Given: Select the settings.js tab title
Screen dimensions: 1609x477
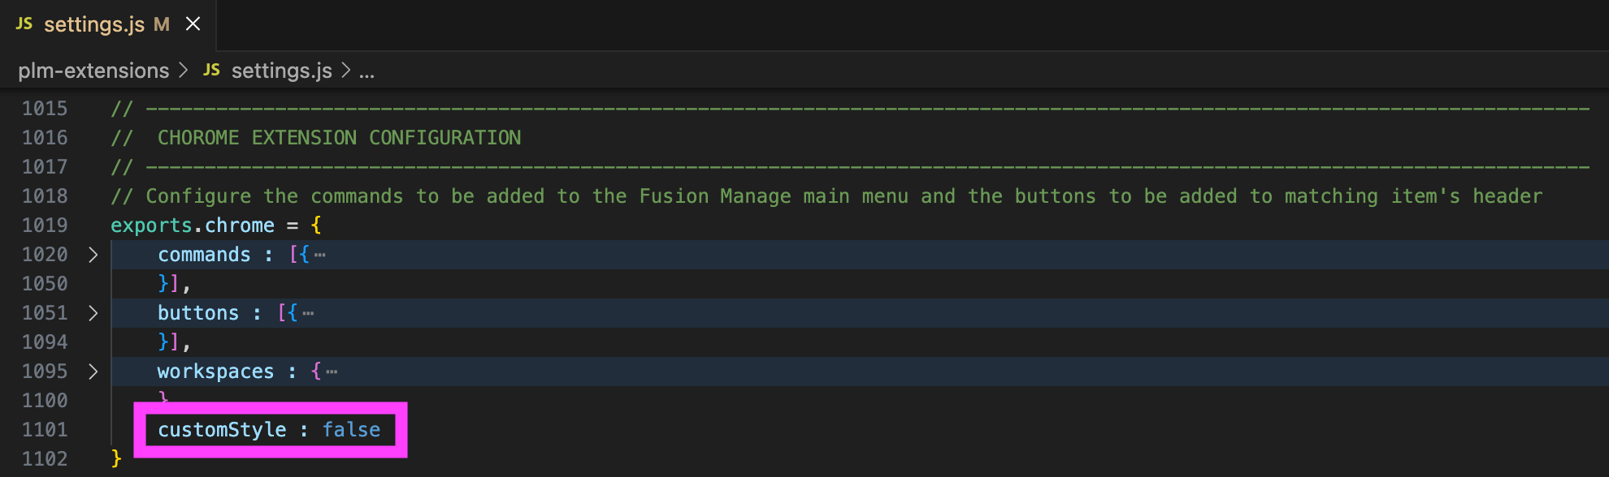Looking at the screenshot, I should (94, 24).
